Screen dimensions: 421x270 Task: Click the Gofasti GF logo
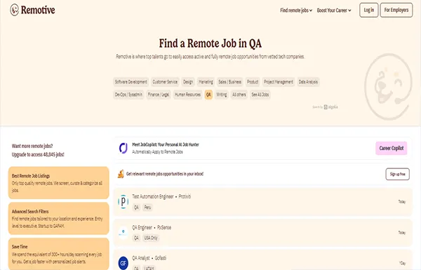click(x=123, y=263)
